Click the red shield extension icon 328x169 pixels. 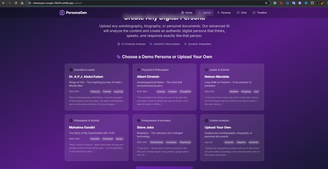pos(281,3)
